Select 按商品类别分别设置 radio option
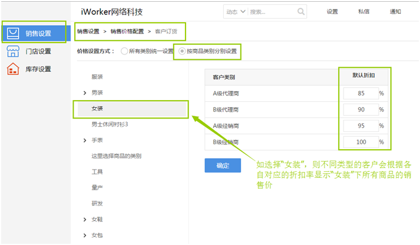Viewport: 420px width, 245px height. (x=182, y=51)
